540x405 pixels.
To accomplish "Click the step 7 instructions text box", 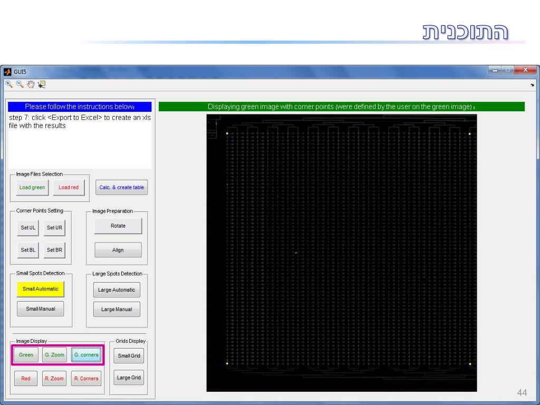I will 80,141.
